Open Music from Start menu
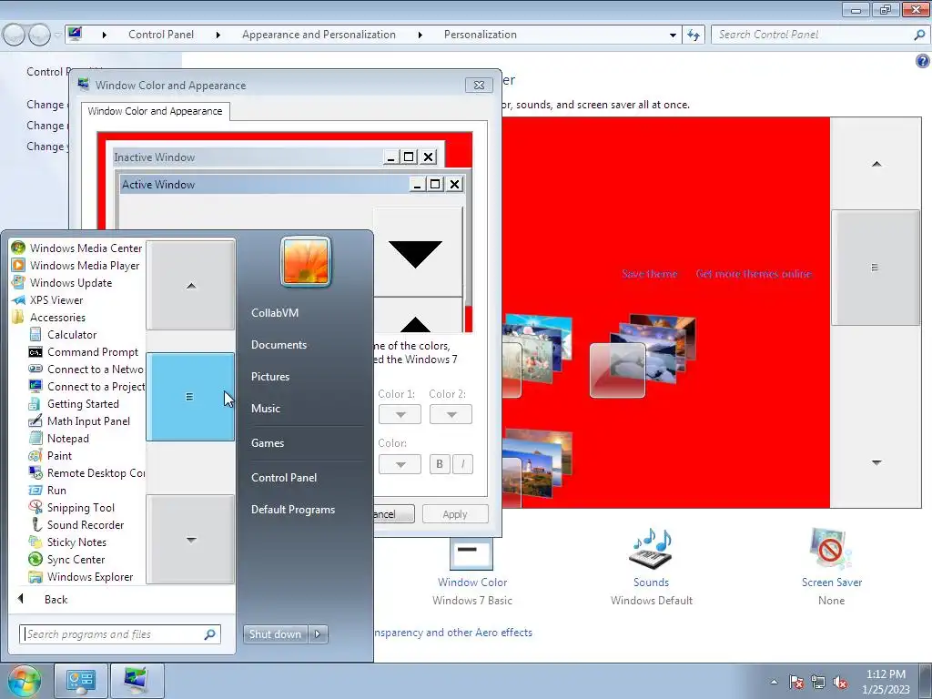 pos(266,409)
